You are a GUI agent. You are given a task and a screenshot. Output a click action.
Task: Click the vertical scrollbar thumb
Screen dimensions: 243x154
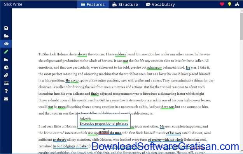241,26
